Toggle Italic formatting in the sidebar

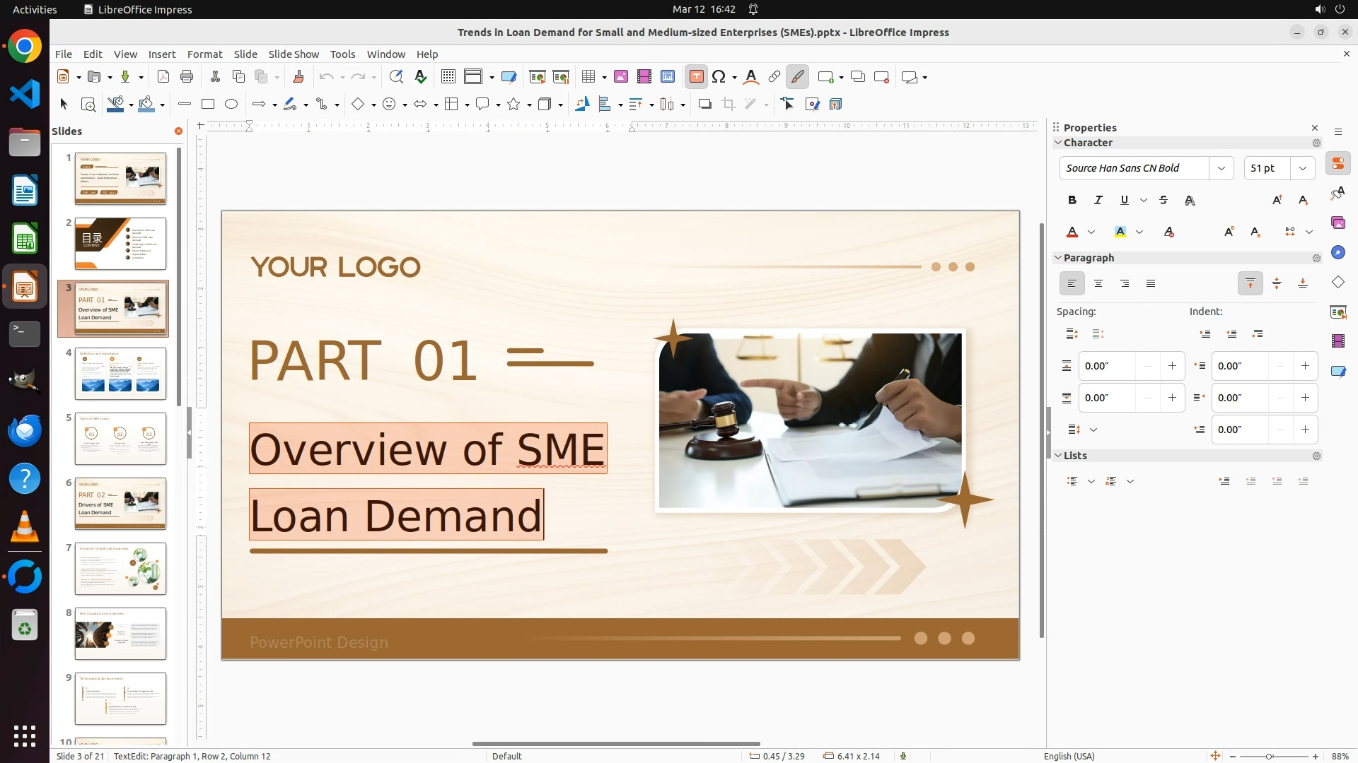click(x=1098, y=201)
